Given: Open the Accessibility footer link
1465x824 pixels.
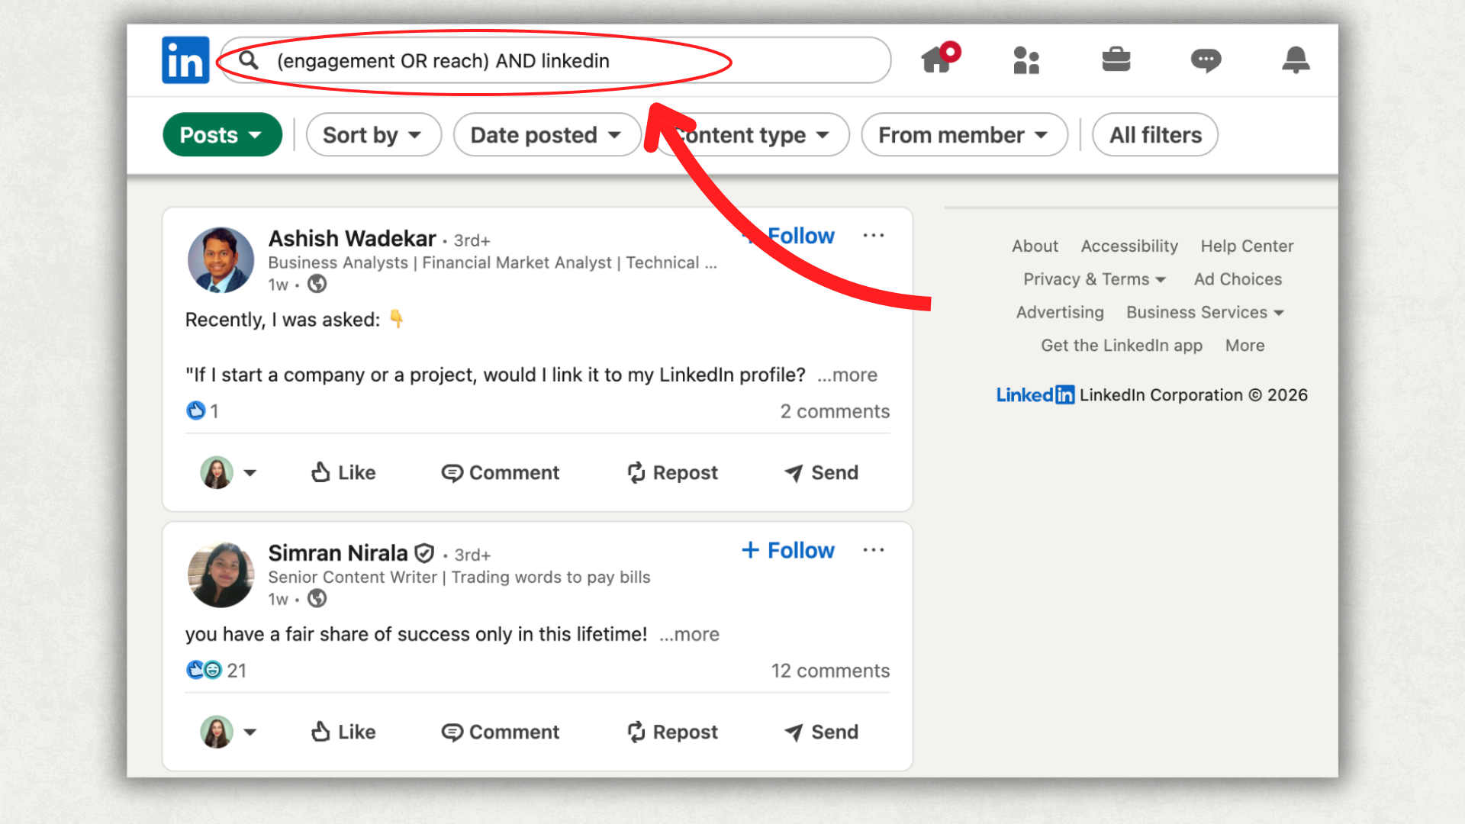Looking at the screenshot, I should (1129, 246).
